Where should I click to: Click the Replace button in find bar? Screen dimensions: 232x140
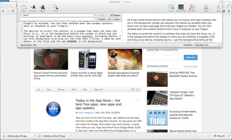(x=102, y=19)
